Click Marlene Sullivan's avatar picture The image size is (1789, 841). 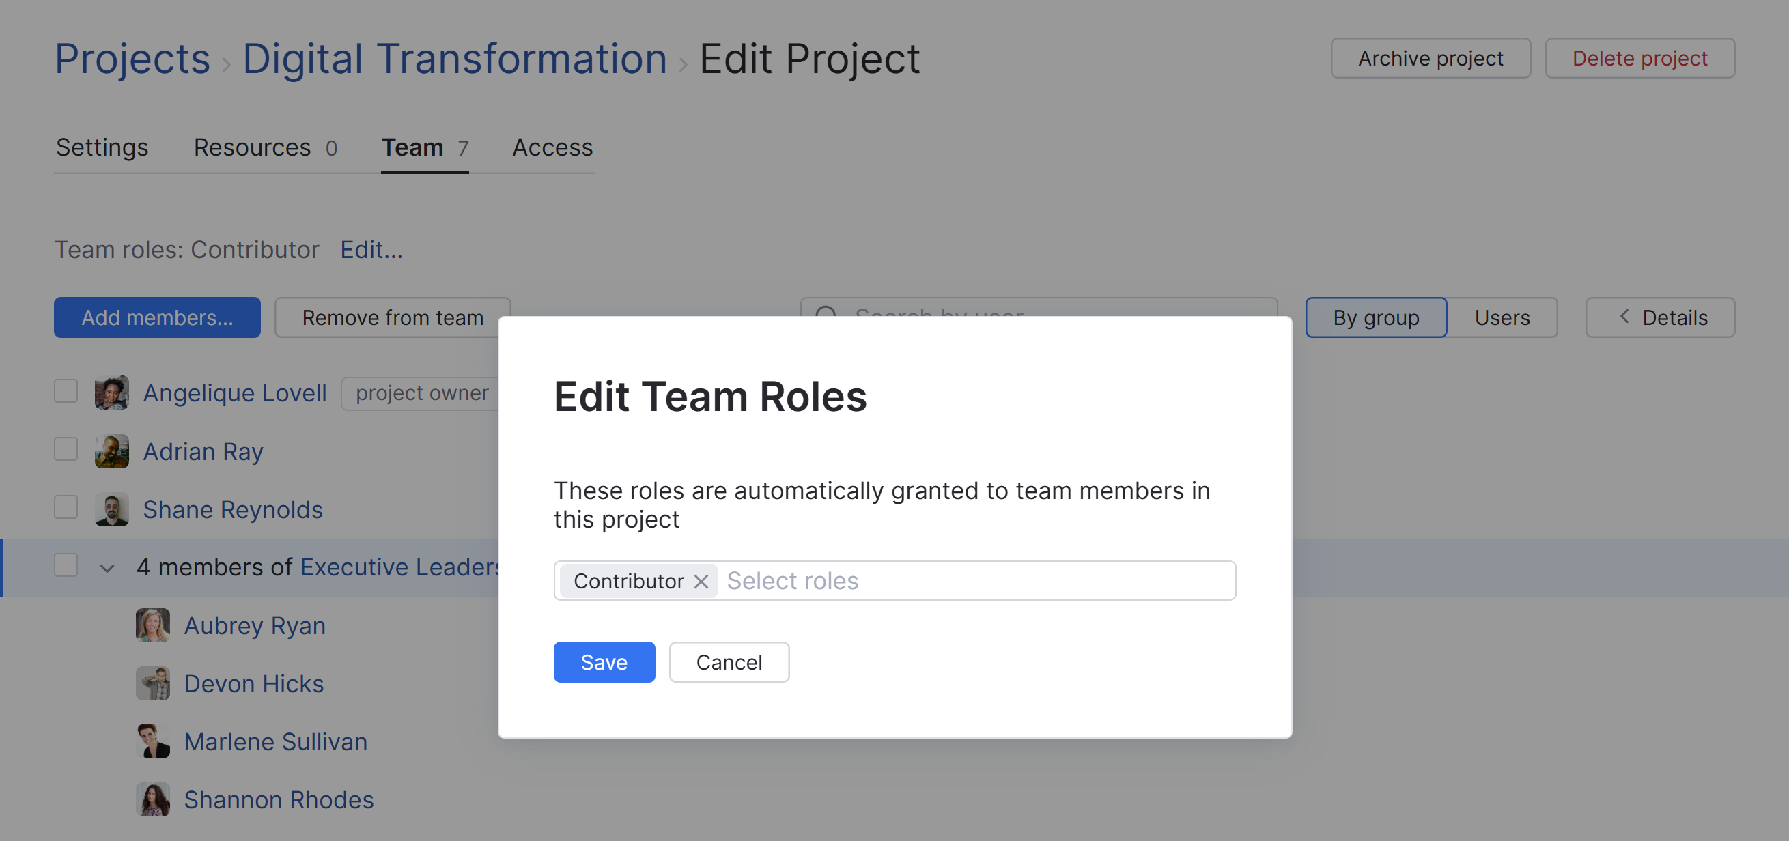point(153,741)
